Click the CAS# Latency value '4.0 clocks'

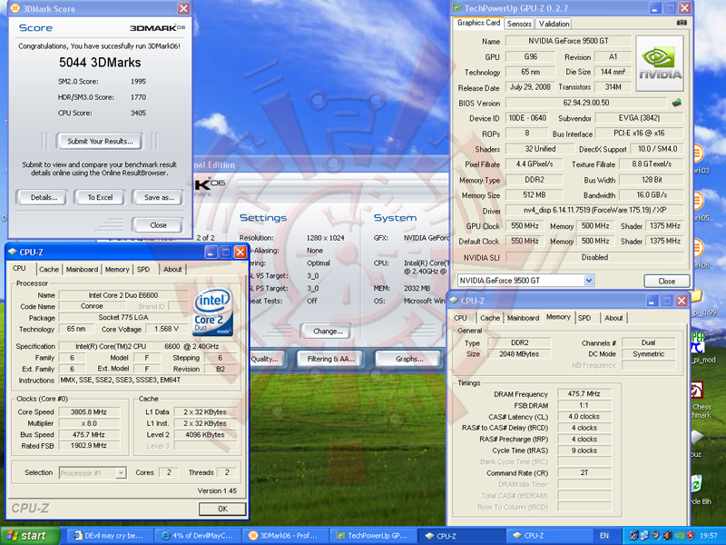pos(584,416)
